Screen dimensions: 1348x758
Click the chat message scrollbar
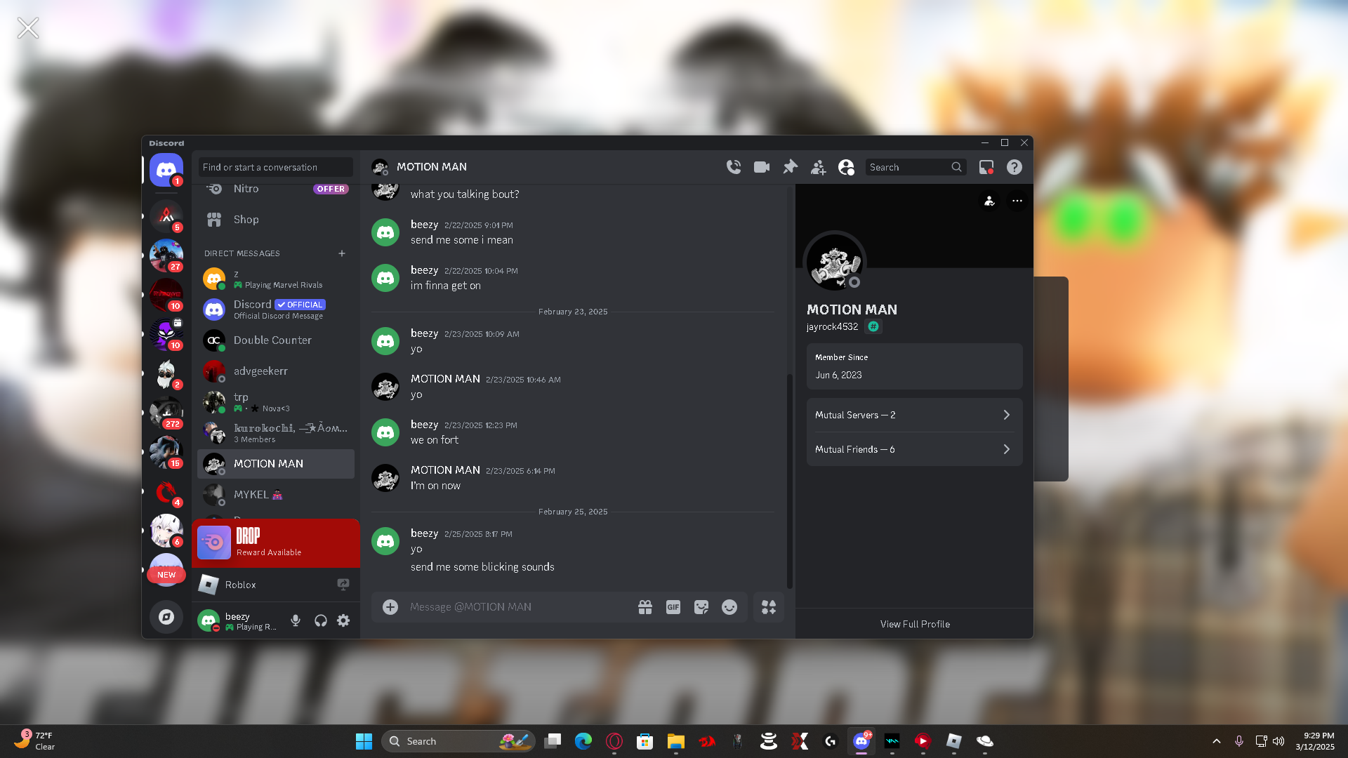click(x=789, y=481)
